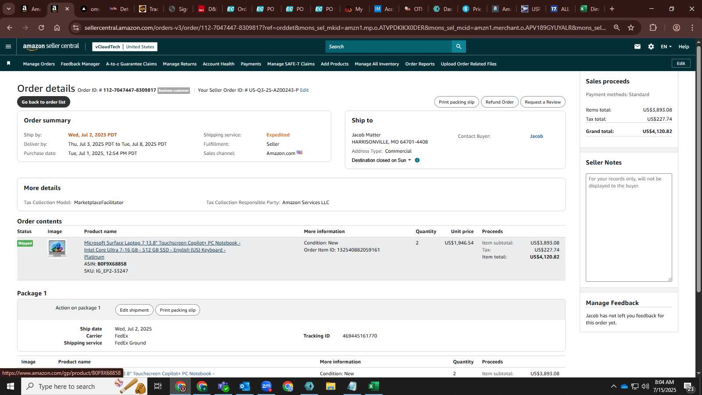Open Microsoft Teams from the taskbar
Viewport: 702px width, 395px height.
pyautogui.click(x=223, y=386)
